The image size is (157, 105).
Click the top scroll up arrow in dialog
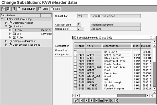pos(154,42)
